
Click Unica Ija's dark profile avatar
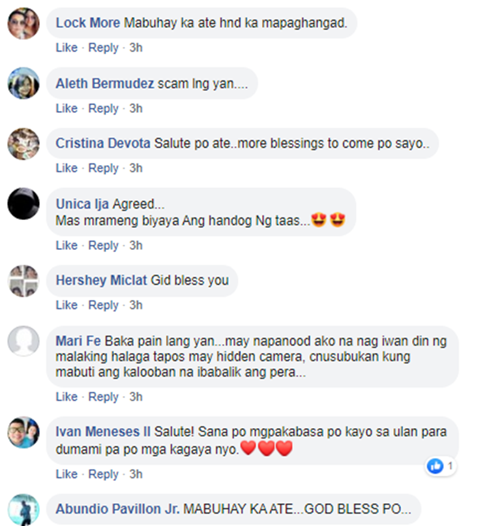[x=23, y=204]
